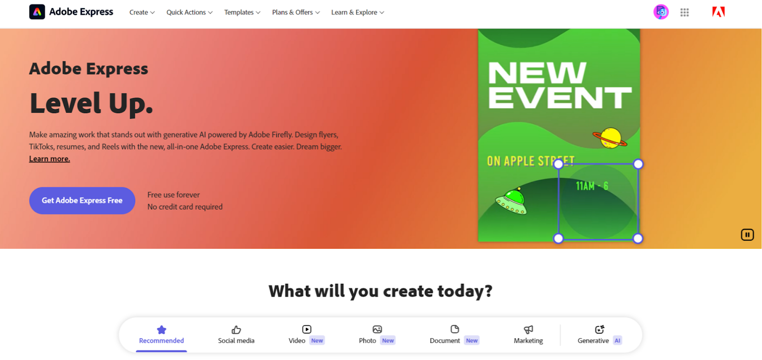This screenshot has height=360, width=762.
Task: Switch to the Marketing tab
Action: click(528, 335)
